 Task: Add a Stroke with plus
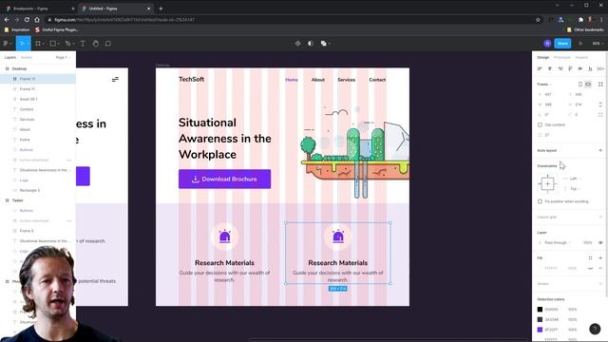pos(600,284)
